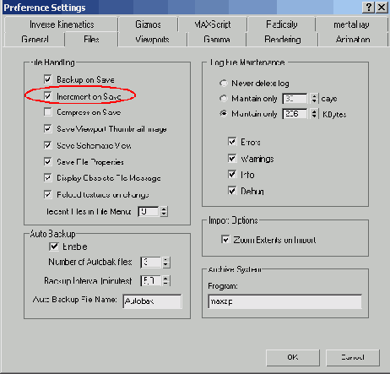
Task: Uncheck the Debug log checkbox
Action: (x=232, y=191)
